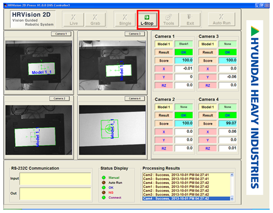
Task: Click the RS-232C Input field
Action: (x=55, y=179)
